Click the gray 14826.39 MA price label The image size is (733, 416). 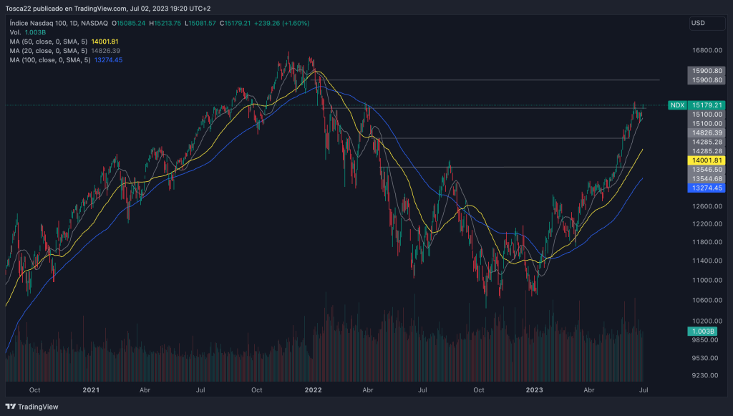point(707,132)
